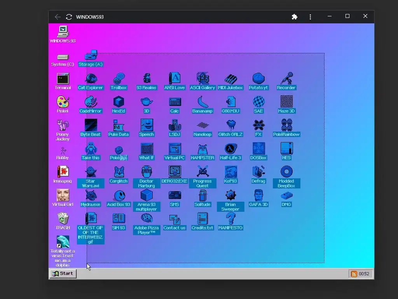This screenshot has height=299, width=398.
Task: Open the Virtual Girl face icon
Action: click(x=63, y=195)
